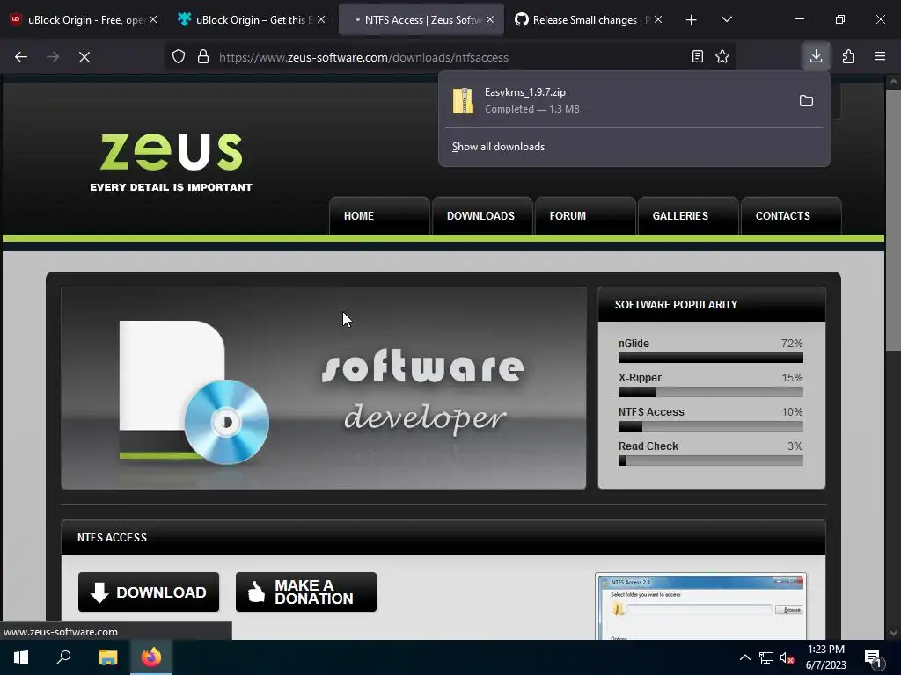Open the extensions puzzle icon
The image size is (901, 675).
(848, 56)
